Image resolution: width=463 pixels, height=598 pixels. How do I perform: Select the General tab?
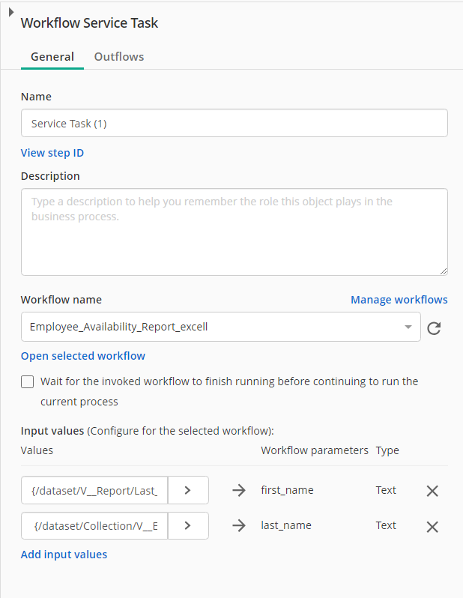52,57
